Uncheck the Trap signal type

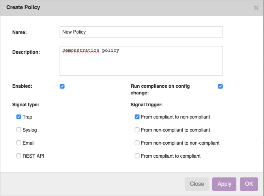click(x=19, y=117)
